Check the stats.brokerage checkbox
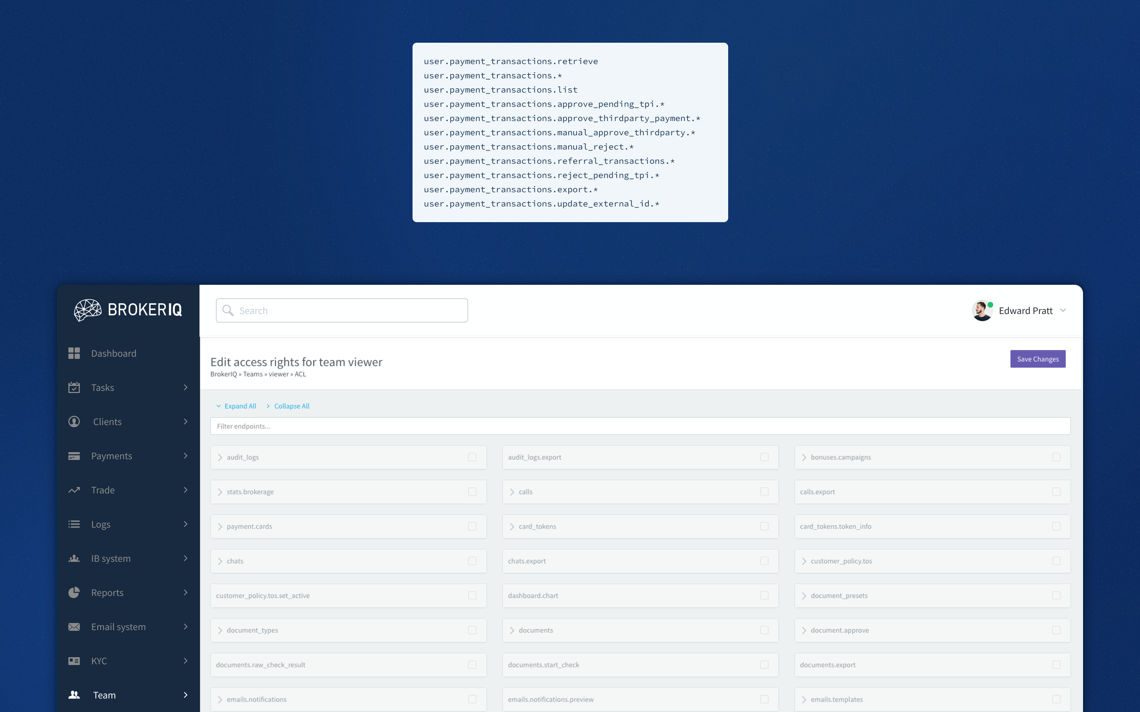The width and height of the screenshot is (1140, 712). [472, 492]
